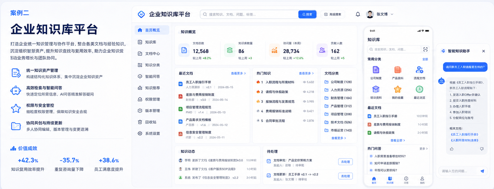Open 产品需求文档模板 document
Viewport: 494px width, 189px height.
[x=198, y=120]
